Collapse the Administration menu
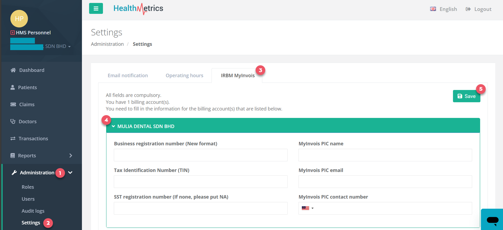Viewport: 503px width, 230px height. 70,173
